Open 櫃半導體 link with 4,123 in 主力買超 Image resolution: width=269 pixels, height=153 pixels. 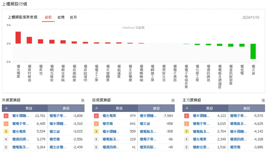click(x=201, y=116)
